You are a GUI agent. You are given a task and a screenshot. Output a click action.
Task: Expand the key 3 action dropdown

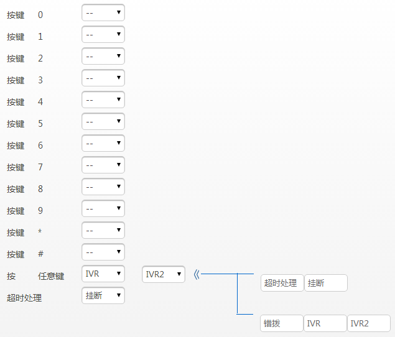point(103,78)
